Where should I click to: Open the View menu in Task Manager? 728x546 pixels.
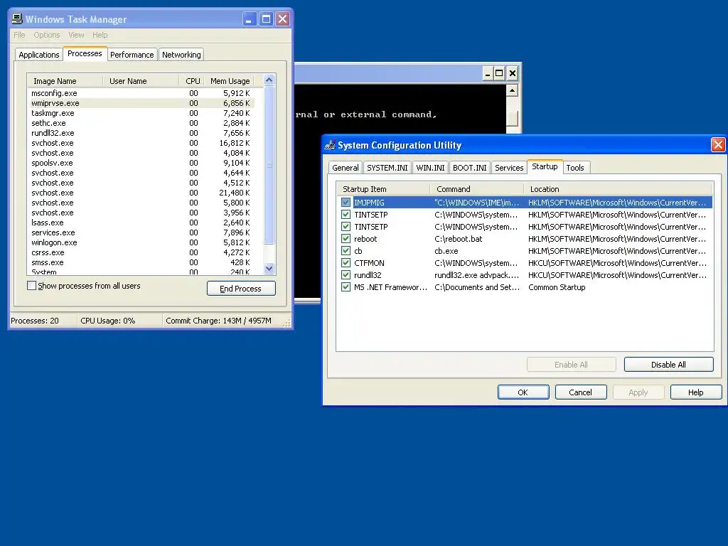(76, 35)
